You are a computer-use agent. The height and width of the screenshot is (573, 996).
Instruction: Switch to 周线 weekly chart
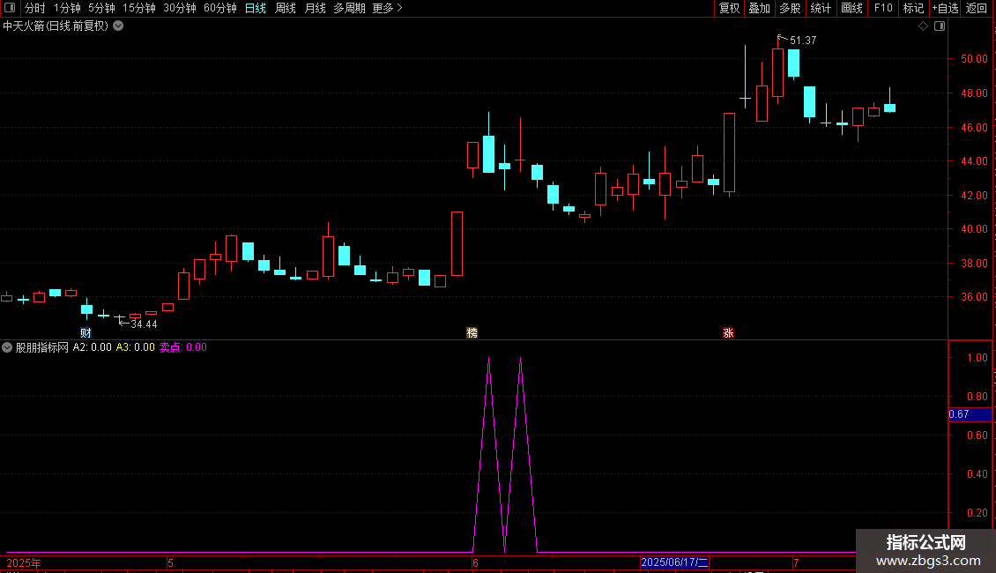pos(286,8)
